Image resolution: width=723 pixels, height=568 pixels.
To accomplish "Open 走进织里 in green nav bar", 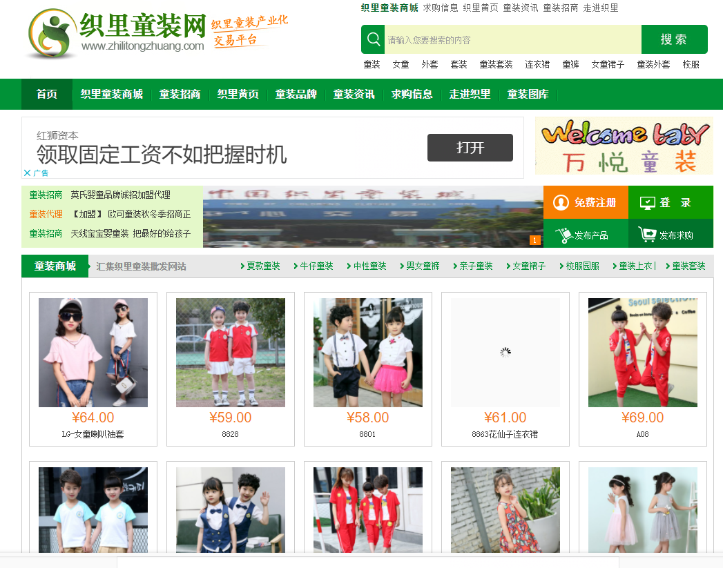I will (x=470, y=94).
